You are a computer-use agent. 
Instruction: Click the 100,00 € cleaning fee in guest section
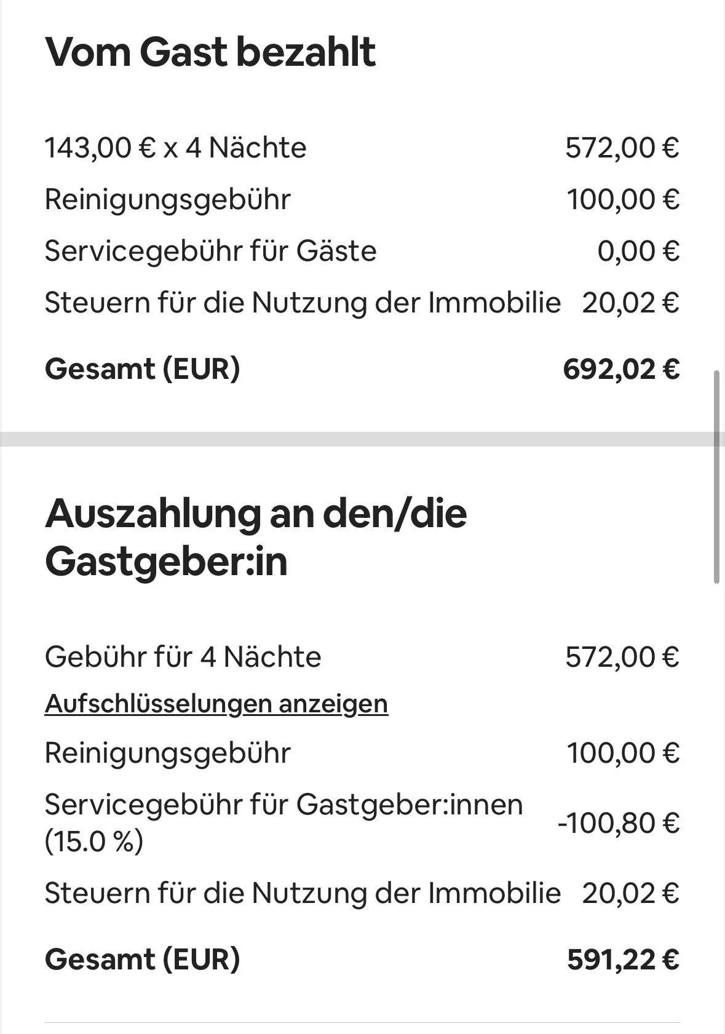(623, 200)
